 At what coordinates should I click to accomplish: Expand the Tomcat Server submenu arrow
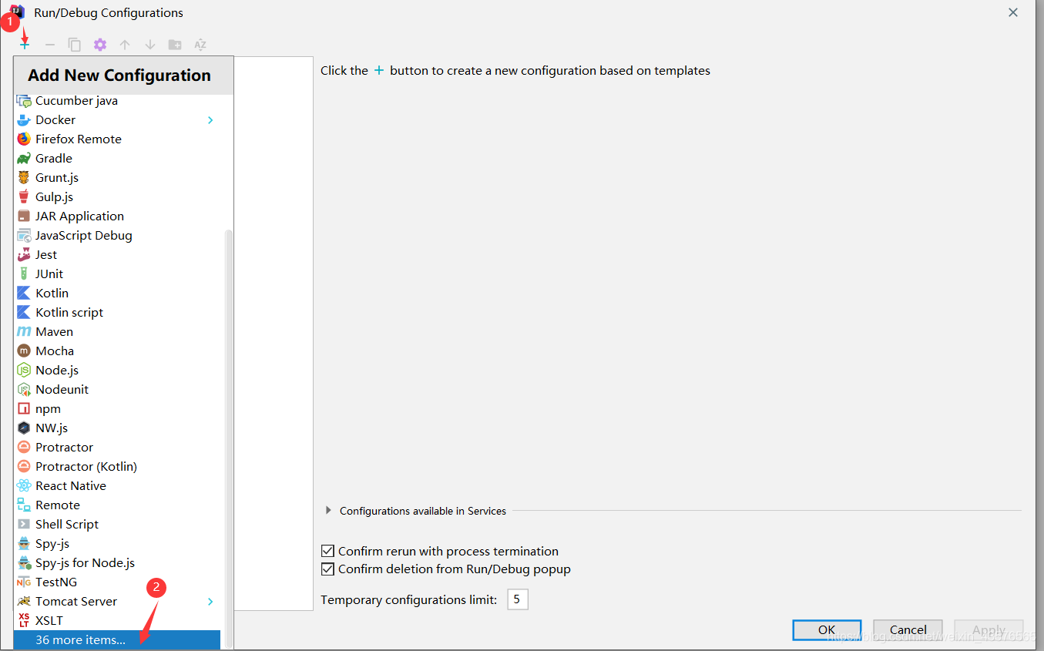(x=210, y=602)
